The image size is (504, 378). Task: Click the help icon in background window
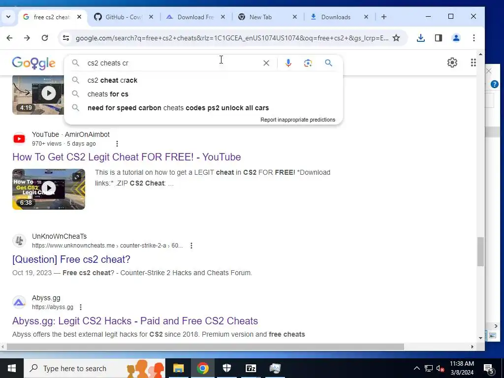494,84
